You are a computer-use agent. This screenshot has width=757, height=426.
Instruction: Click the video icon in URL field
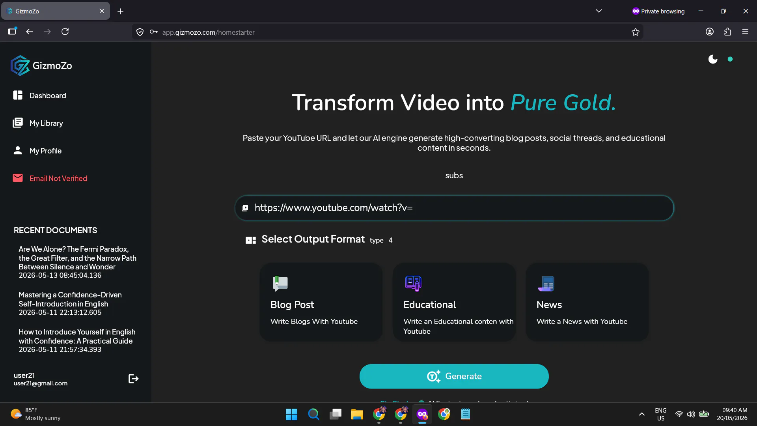(x=245, y=208)
